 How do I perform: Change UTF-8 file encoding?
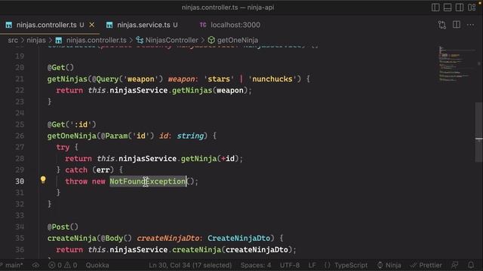point(290,265)
